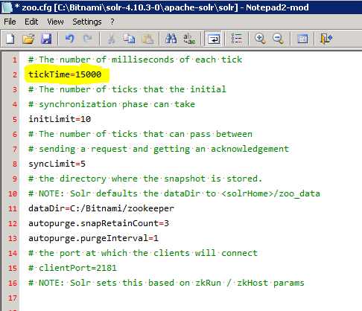Viewport: 362px width, 311px height.
Task: Toggle the line-numbers list toolbar button
Action: click(x=236, y=39)
